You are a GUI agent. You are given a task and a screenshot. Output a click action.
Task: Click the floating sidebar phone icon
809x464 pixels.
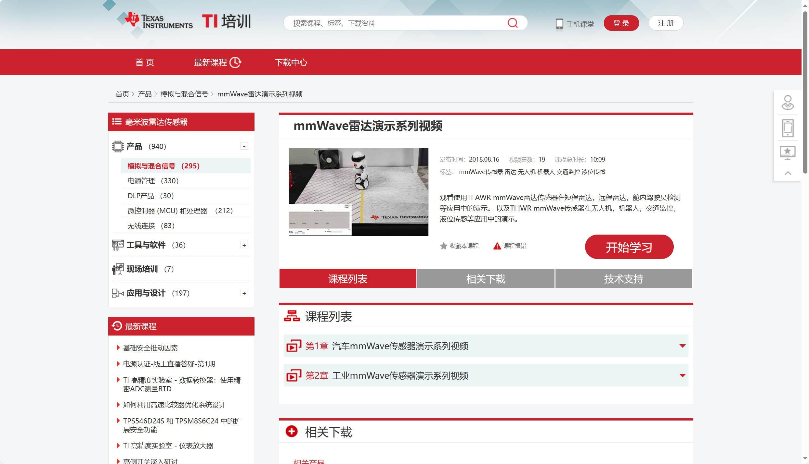[788, 128]
